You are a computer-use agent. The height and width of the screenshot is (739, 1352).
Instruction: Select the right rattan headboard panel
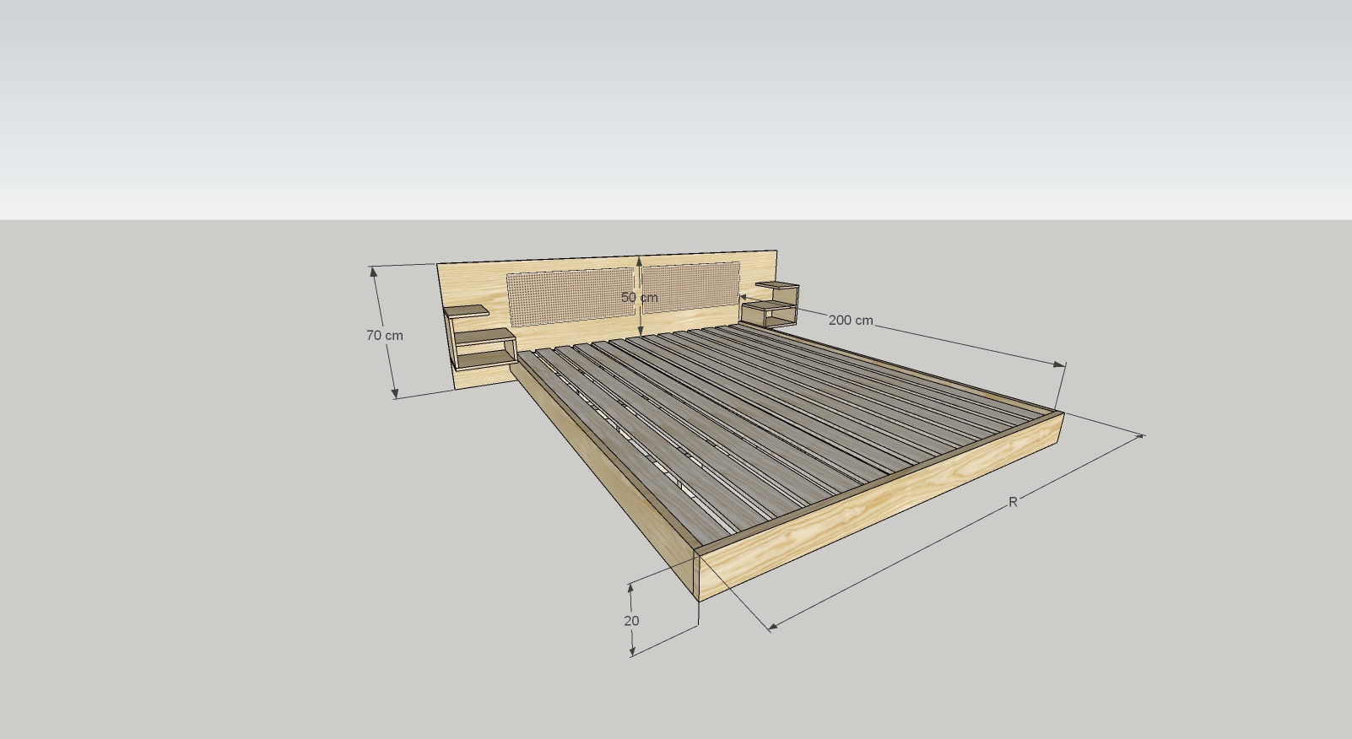pyautogui.click(x=691, y=286)
